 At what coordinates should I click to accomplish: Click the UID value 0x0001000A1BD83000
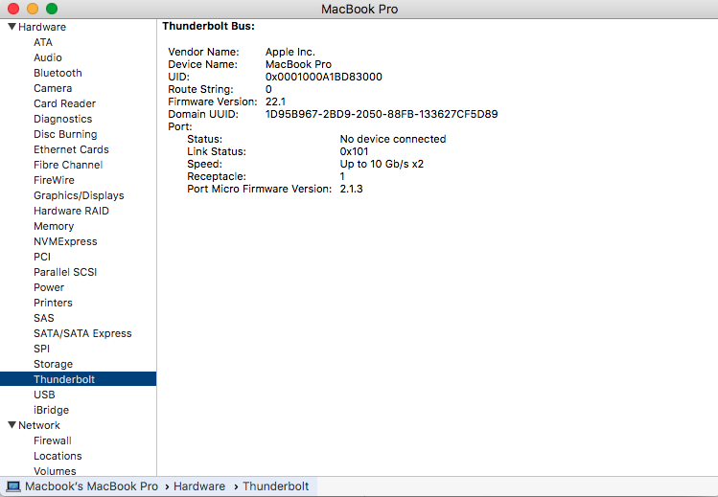pyautogui.click(x=324, y=77)
